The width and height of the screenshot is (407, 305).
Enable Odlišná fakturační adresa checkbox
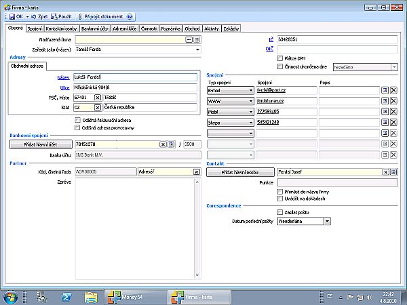(77, 120)
